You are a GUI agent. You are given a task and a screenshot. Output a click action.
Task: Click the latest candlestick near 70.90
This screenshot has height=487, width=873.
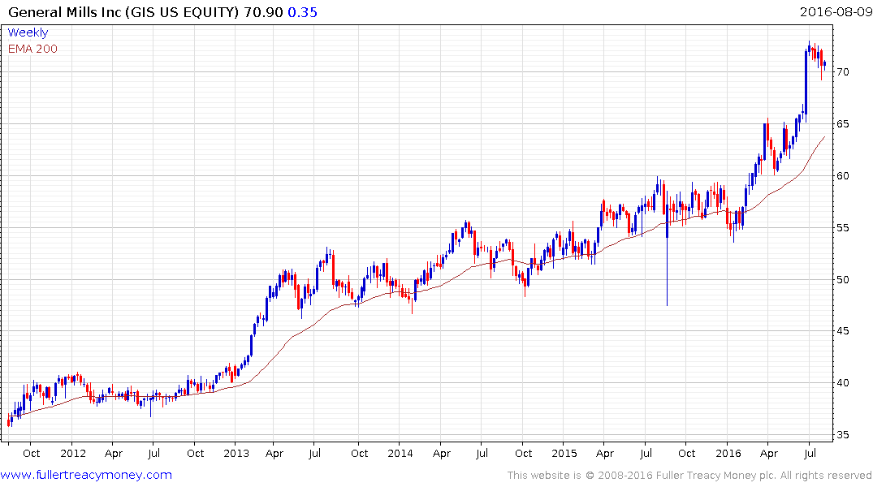pos(824,65)
